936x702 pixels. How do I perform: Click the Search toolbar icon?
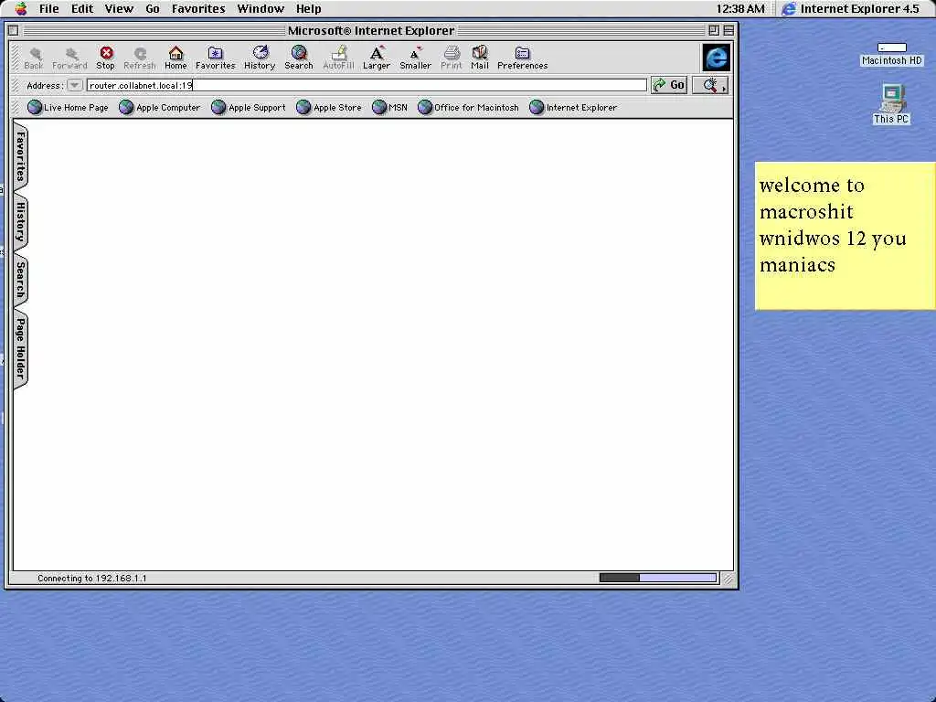click(299, 58)
